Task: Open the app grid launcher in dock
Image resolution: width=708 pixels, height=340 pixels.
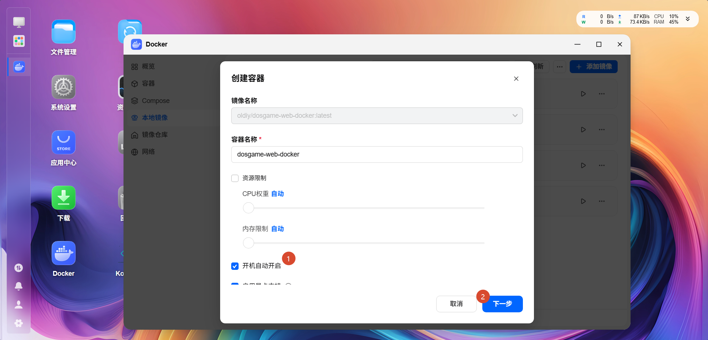Action: click(19, 41)
